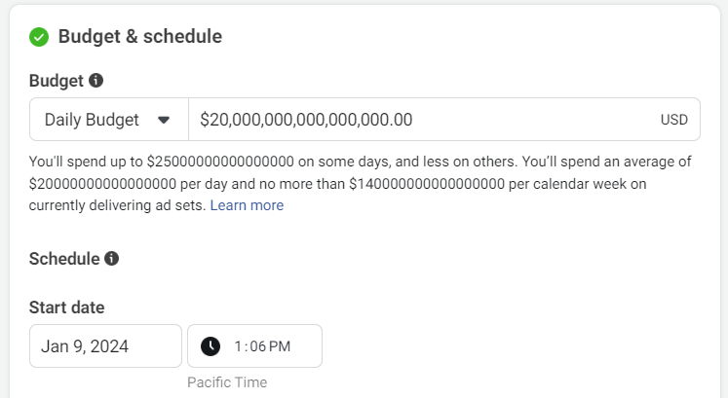Click the empty area of start time box

coord(306,346)
